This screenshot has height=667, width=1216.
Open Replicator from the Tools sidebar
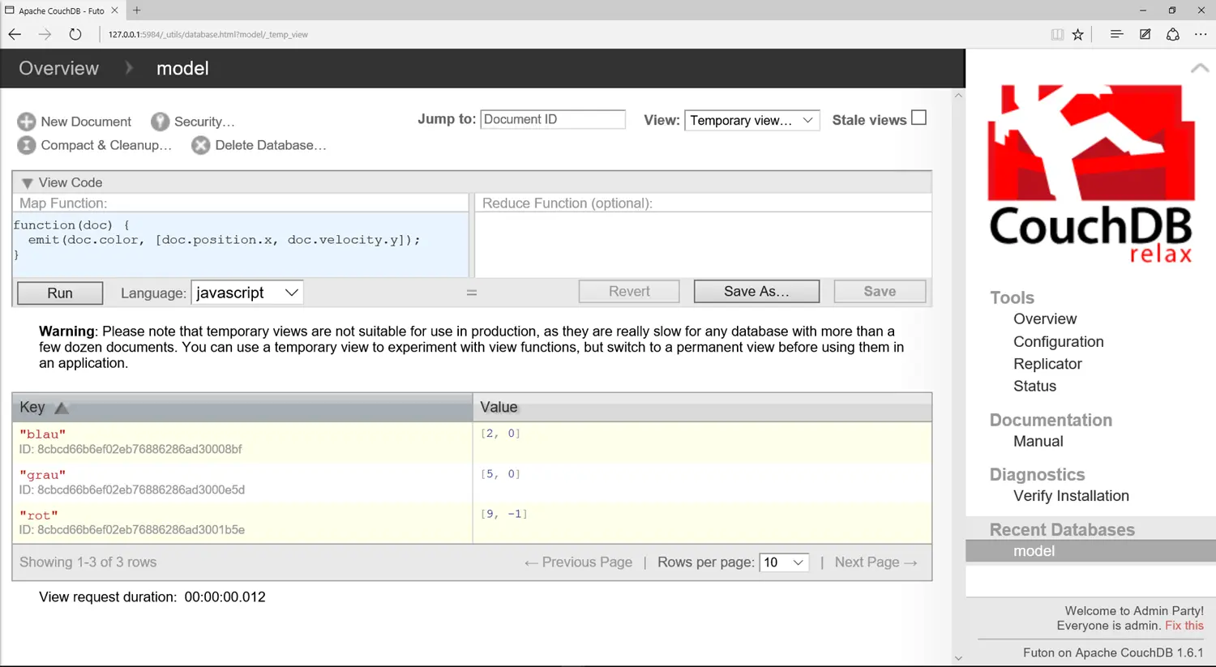tap(1047, 364)
